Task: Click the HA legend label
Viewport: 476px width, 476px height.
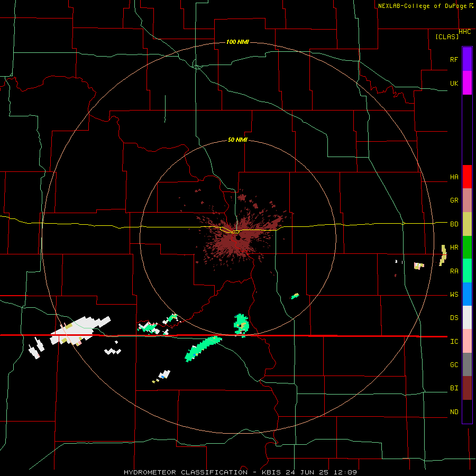Action: point(454,177)
